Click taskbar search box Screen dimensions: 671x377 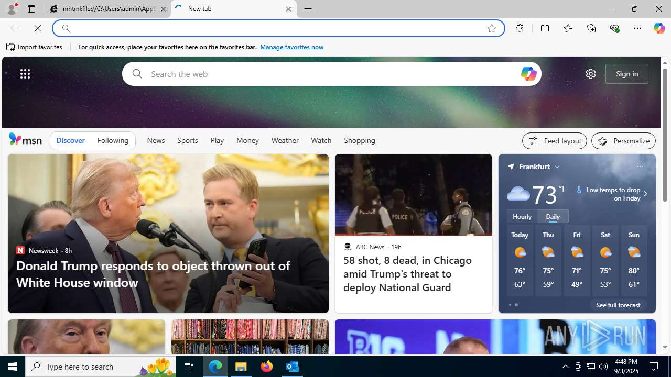pos(101,367)
